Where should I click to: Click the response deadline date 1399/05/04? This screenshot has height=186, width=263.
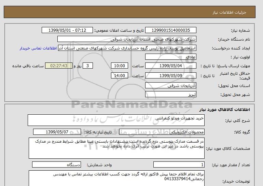pos(170,66)
